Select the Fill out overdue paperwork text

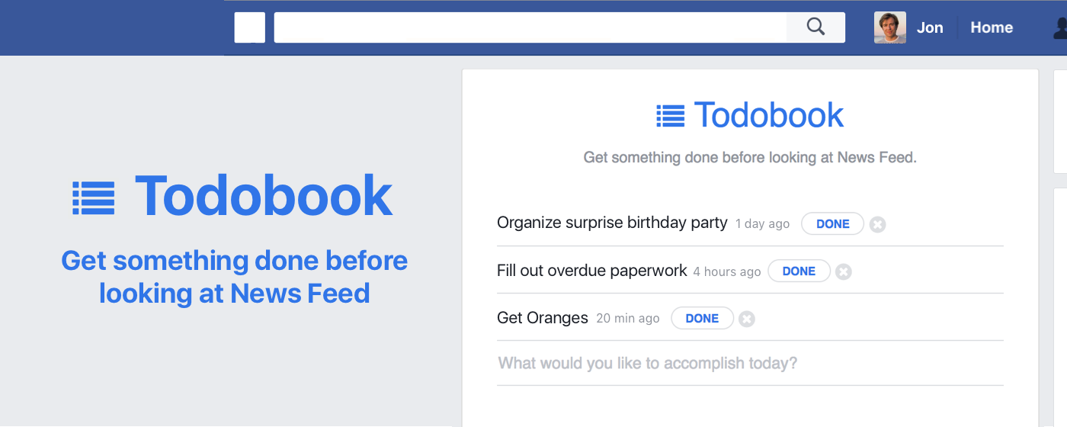(592, 271)
